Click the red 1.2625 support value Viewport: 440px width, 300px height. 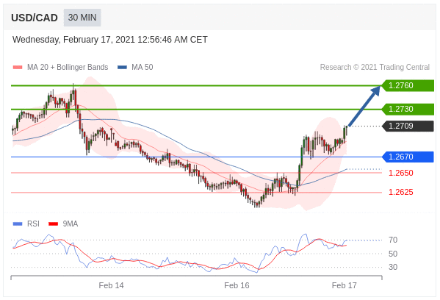[401, 192]
